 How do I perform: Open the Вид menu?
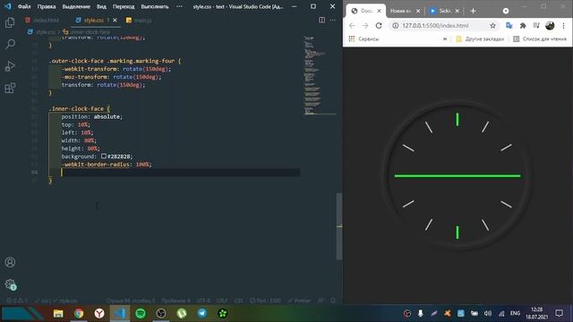tap(101, 6)
